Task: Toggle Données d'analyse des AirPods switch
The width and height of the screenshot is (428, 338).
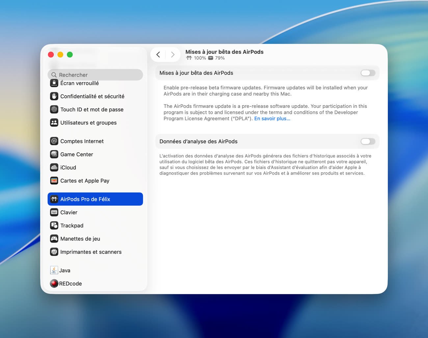Action: pyautogui.click(x=368, y=141)
